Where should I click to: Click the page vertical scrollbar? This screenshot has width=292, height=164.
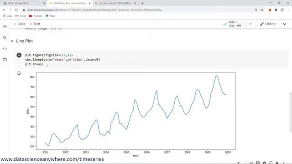[291, 113]
